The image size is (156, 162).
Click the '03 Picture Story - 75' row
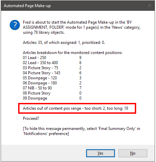tap(52, 68)
